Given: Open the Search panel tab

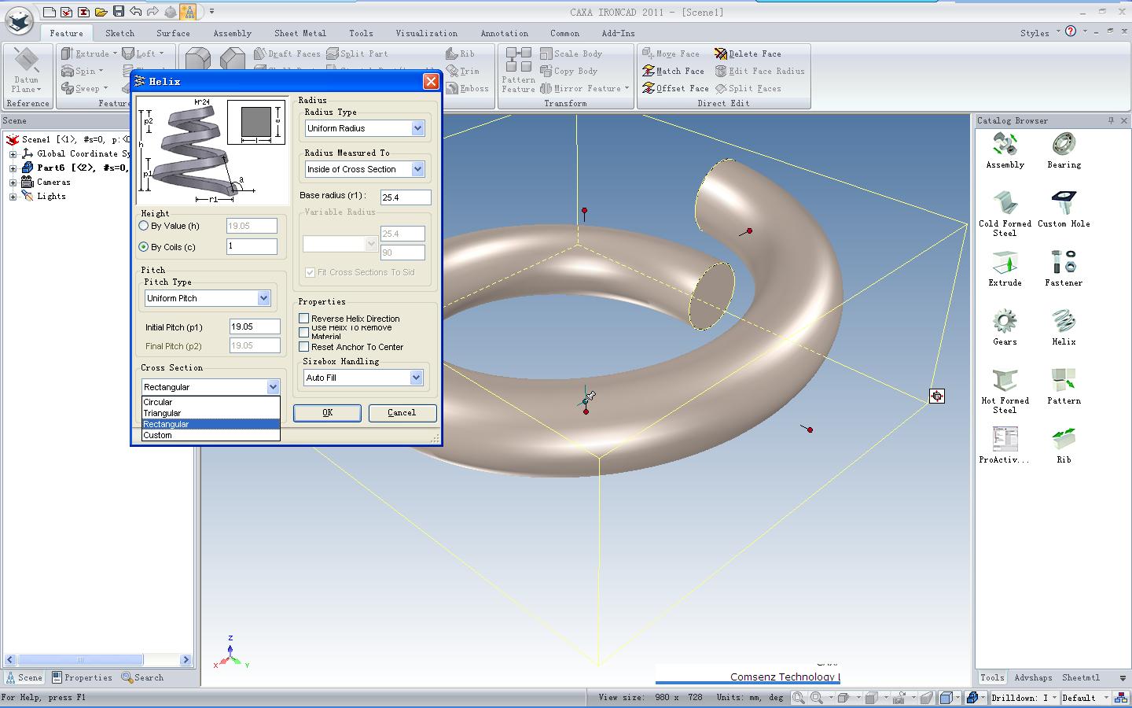Looking at the screenshot, I should (x=142, y=677).
